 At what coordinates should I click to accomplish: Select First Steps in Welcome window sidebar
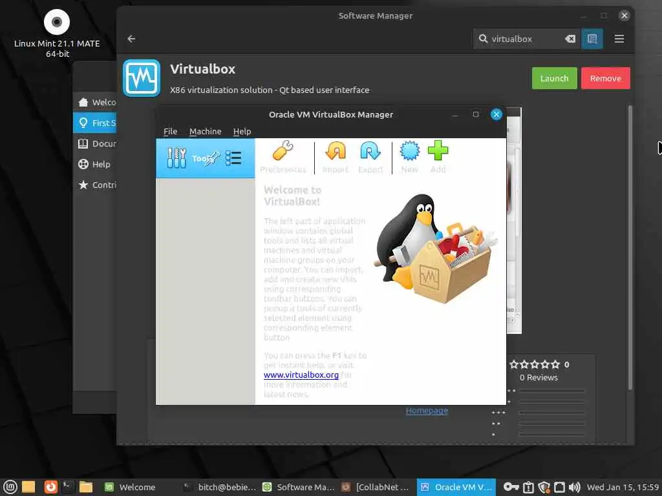95,123
